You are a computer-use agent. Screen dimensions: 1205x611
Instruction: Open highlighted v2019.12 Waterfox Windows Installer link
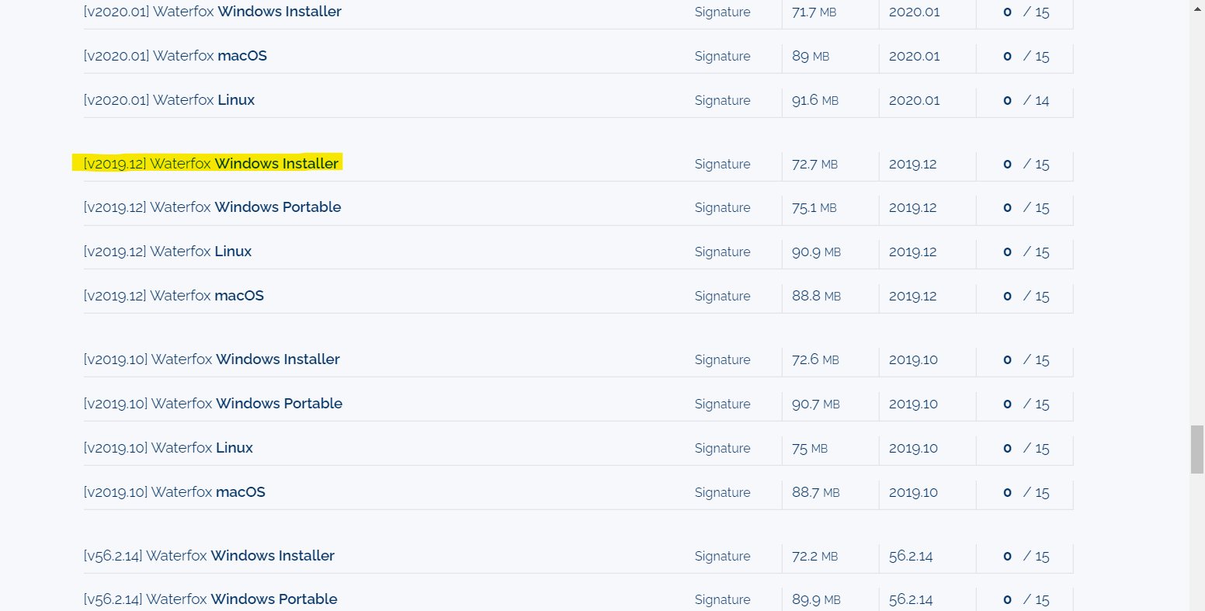coord(210,164)
